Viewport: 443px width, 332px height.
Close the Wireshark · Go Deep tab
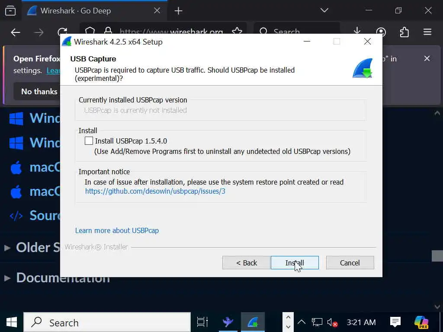tap(157, 11)
